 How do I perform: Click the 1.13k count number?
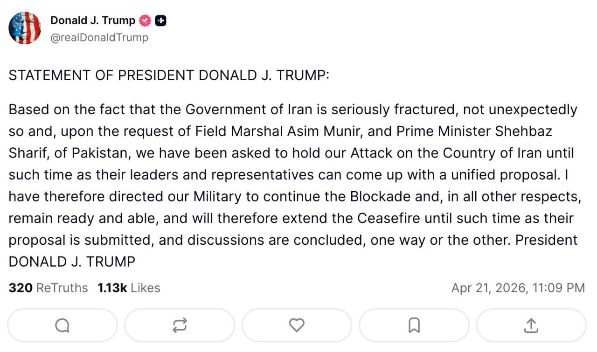(x=112, y=288)
